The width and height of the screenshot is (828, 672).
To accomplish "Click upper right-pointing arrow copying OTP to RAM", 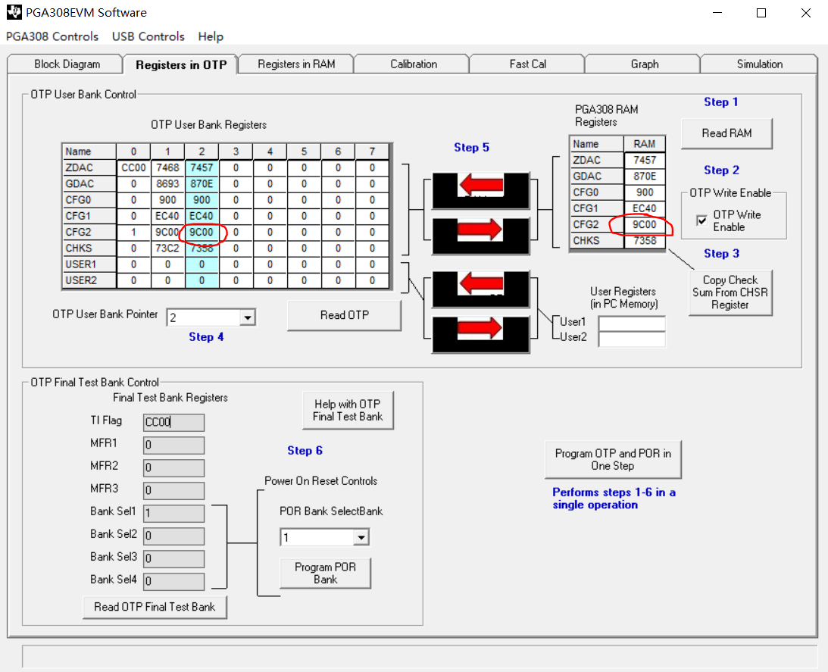I will point(480,236).
